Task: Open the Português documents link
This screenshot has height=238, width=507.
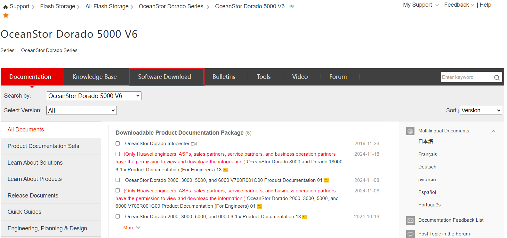Action: pos(429,205)
